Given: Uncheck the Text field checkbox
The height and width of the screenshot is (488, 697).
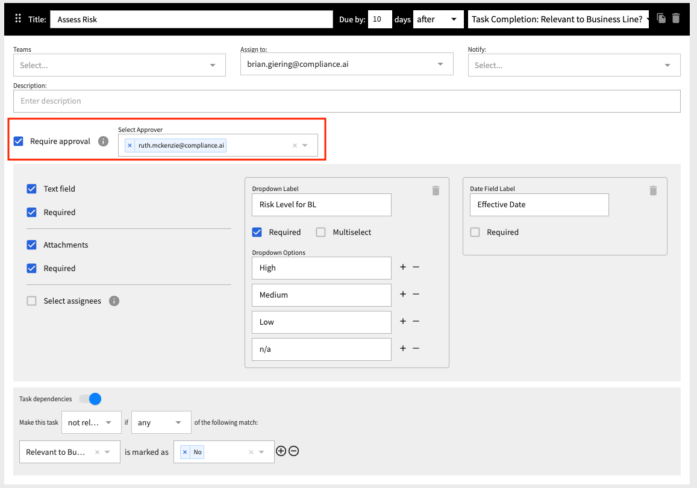Looking at the screenshot, I should (x=31, y=189).
